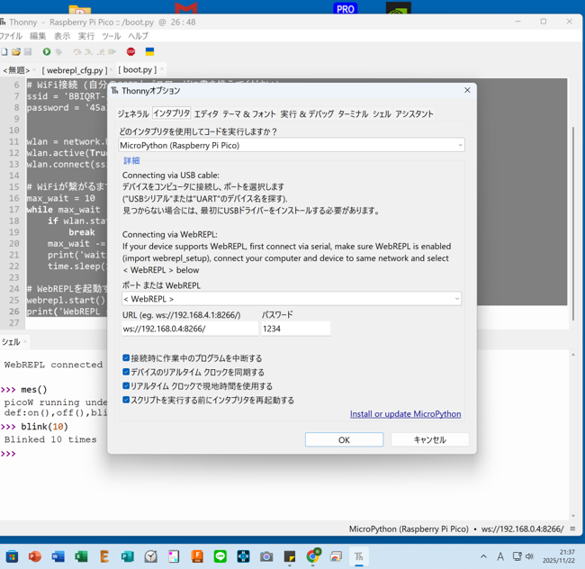The height and width of the screenshot is (569, 585).
Task: Close the boot.py editor tab
Action: pos(161,69)
